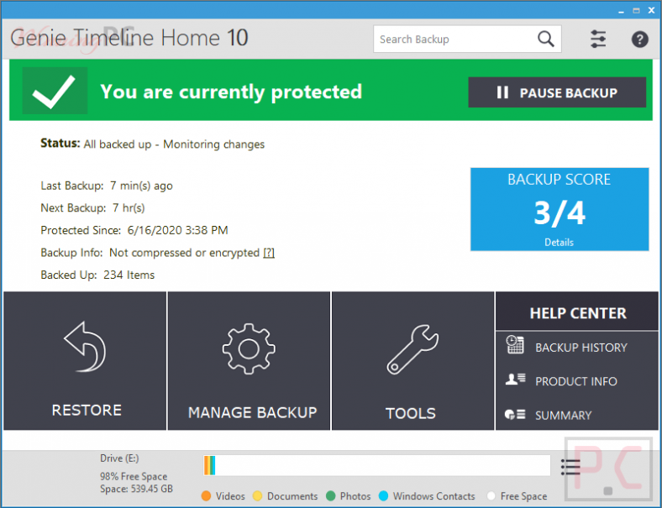
Task: Click the Product Info person icon
Action: [515, 380]
